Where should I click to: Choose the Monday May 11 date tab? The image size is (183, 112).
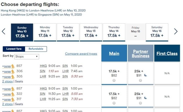point(45,32)
